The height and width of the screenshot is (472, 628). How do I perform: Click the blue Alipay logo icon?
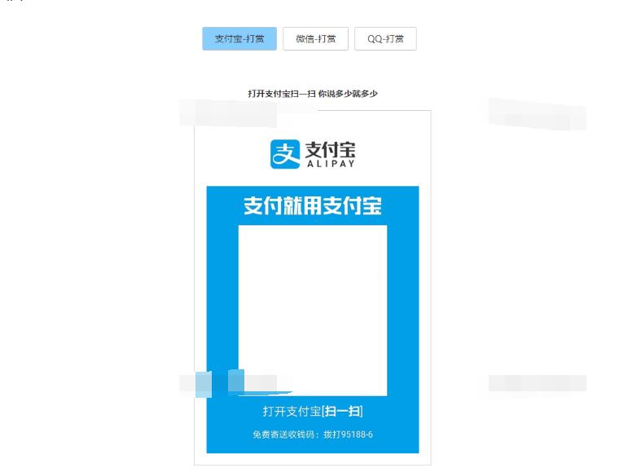[x=286, y=154]
